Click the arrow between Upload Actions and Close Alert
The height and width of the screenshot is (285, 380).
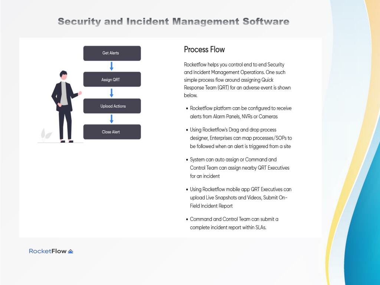click(111, 119)
